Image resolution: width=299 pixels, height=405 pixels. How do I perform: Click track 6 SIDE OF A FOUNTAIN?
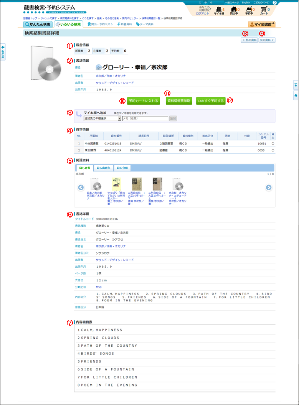106,369
